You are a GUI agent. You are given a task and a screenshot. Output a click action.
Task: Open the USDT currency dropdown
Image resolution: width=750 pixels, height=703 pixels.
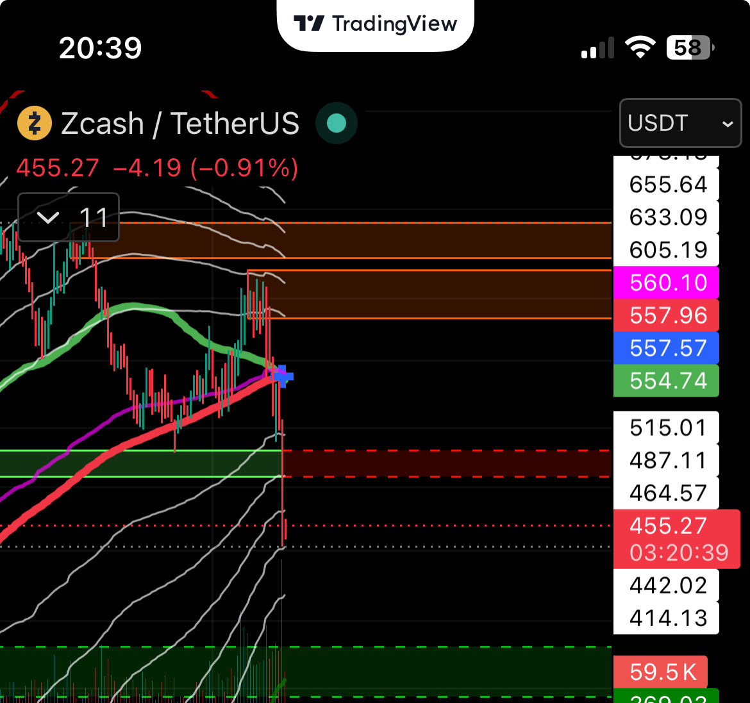[x=680, y=123]
